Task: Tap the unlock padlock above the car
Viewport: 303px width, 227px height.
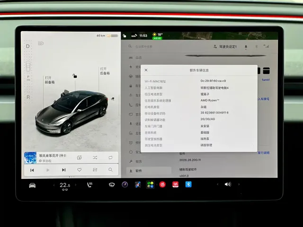Action: [75, 76]
